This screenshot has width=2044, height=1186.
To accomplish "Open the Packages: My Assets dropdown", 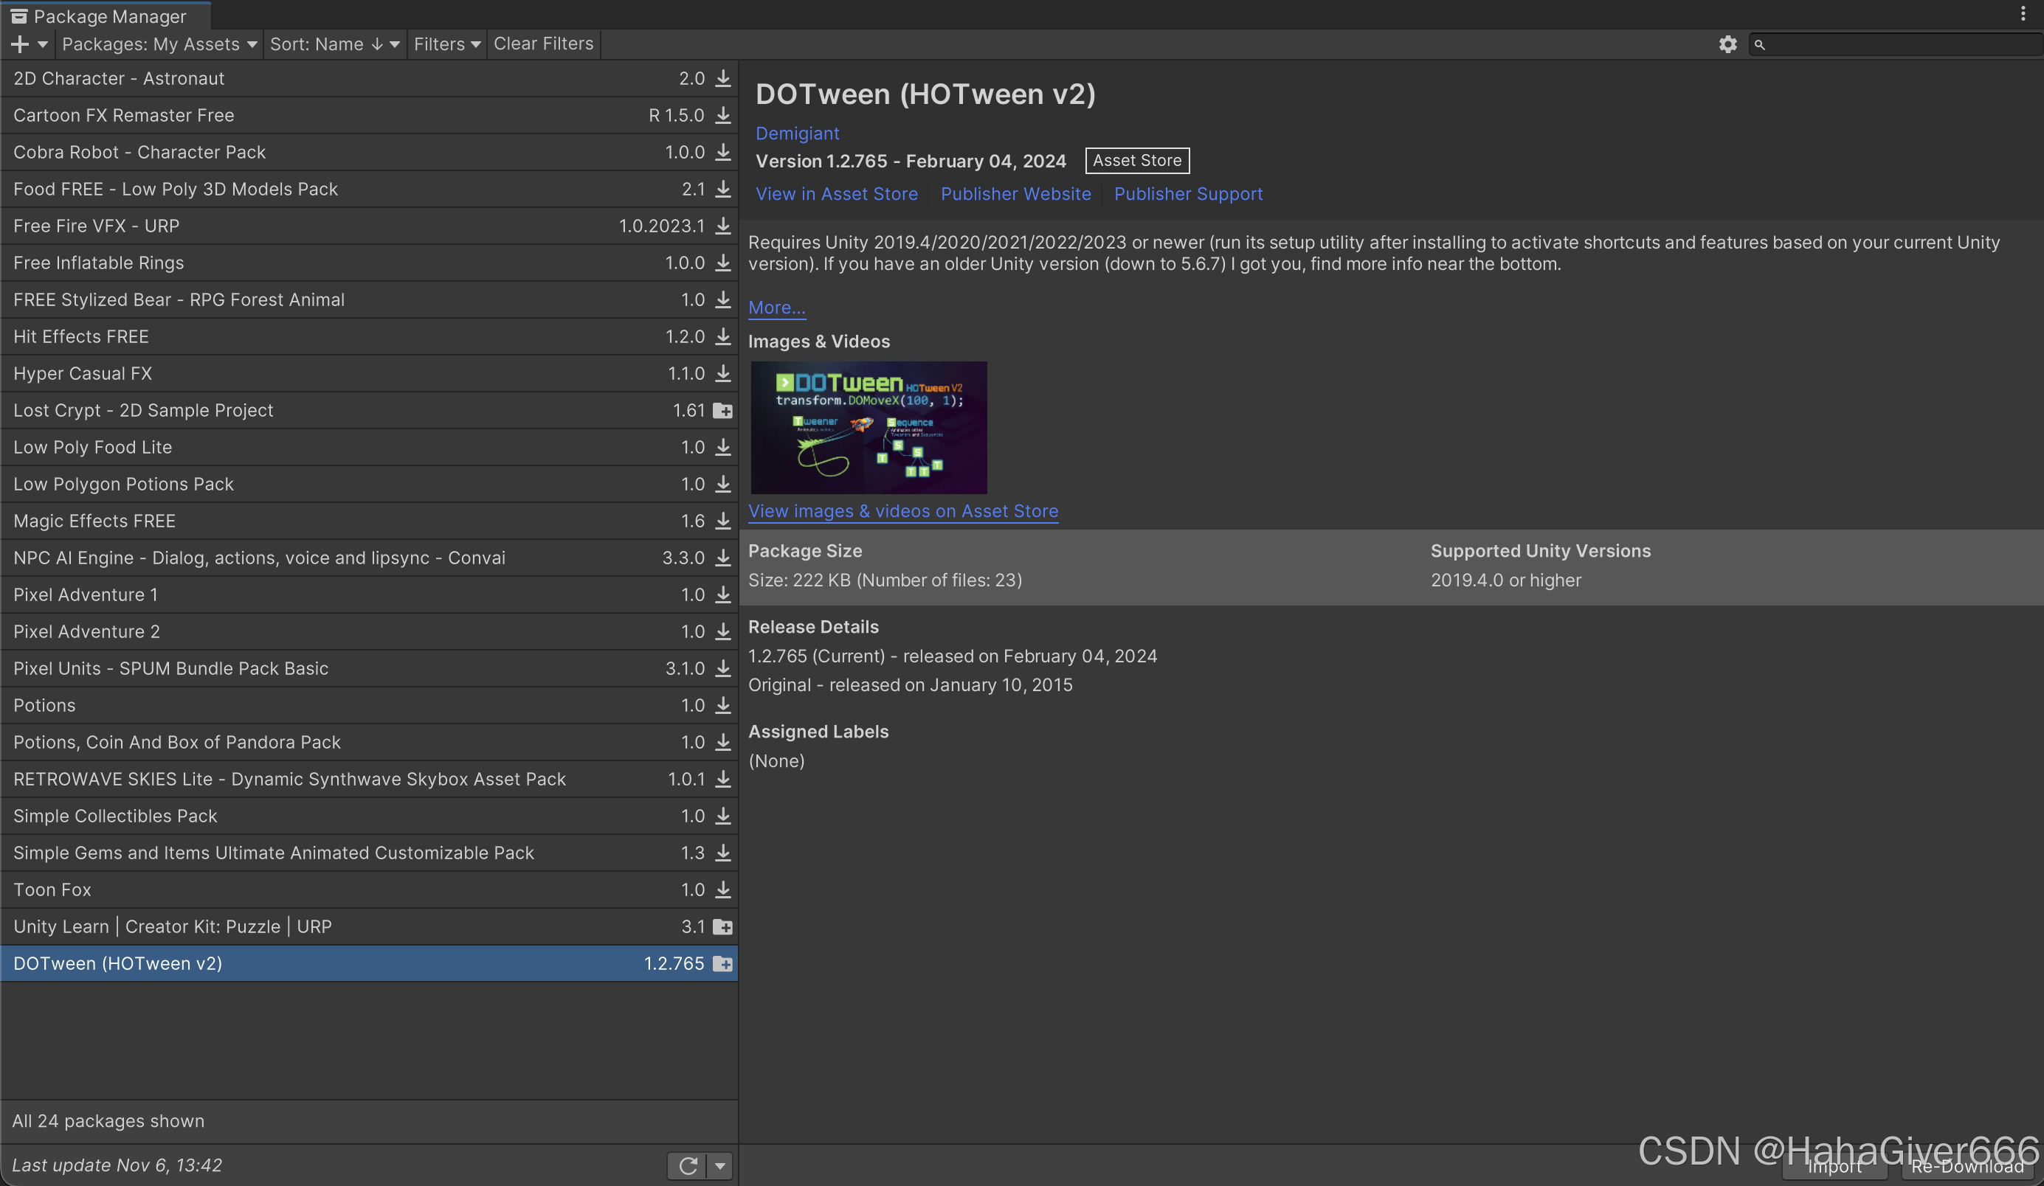I will click(x=159, y=44).
